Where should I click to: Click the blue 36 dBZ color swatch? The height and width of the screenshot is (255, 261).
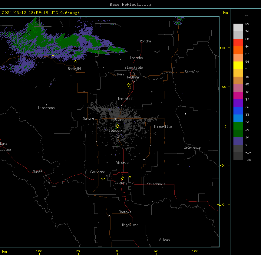tap(238, 111)
